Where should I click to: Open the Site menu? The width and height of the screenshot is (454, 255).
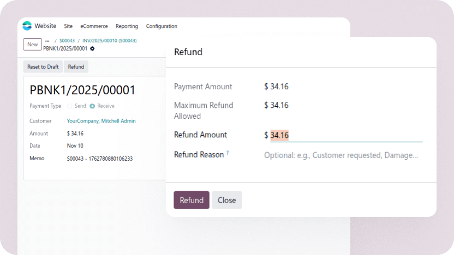(68, 26)
